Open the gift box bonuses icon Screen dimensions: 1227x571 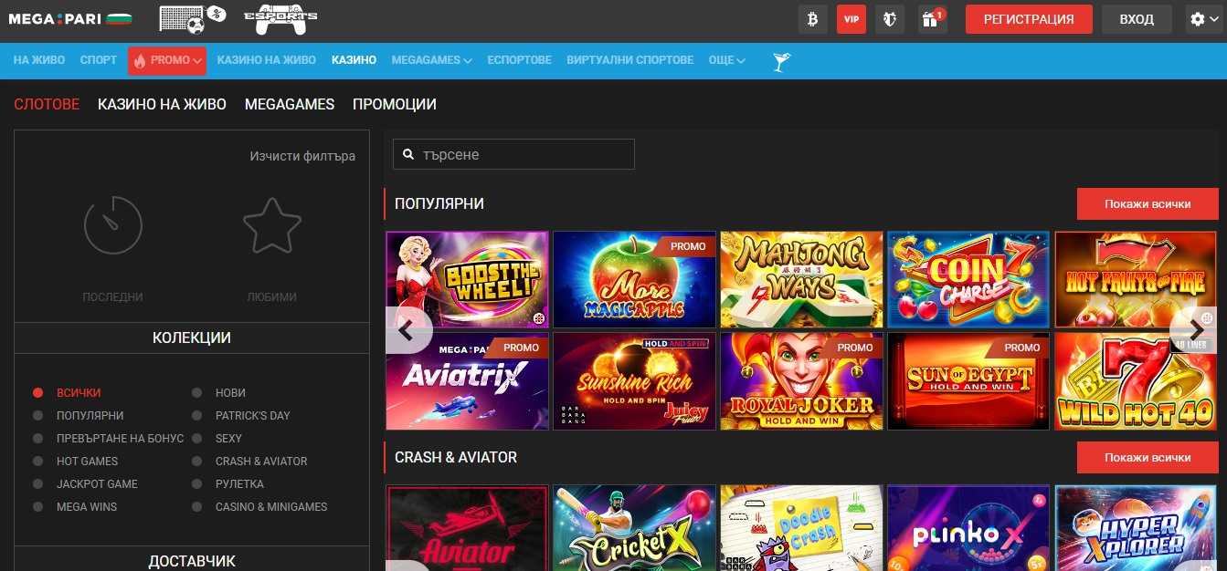click(932, 18)
